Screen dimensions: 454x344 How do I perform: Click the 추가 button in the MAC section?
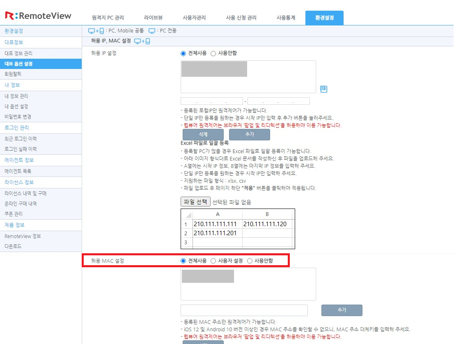(x=342, y=310)
